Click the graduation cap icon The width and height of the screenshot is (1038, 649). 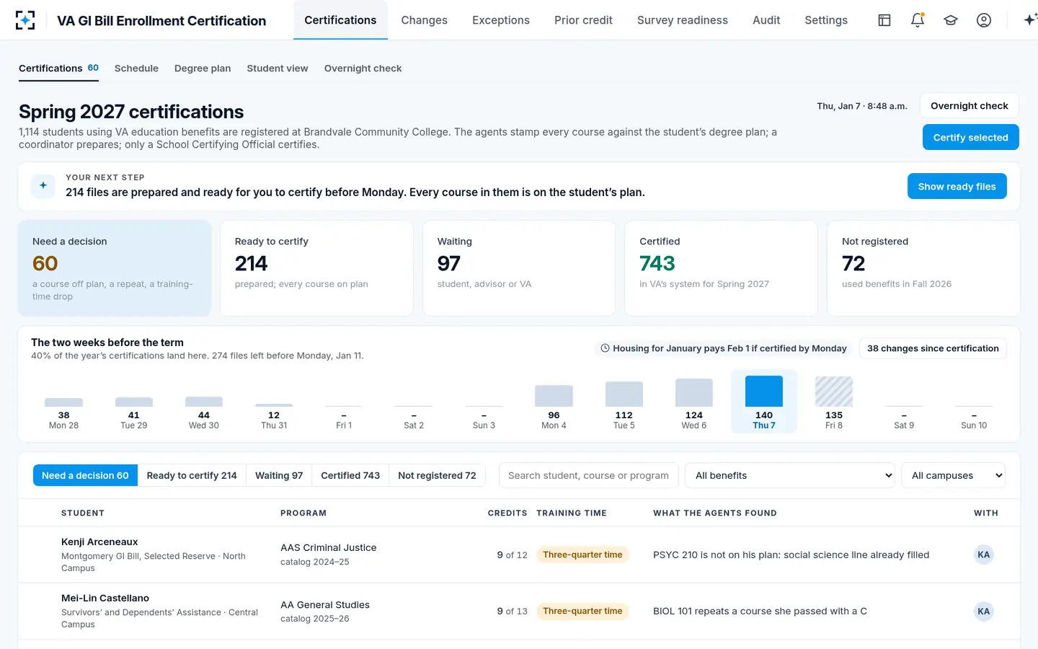(x=951, y=20)
